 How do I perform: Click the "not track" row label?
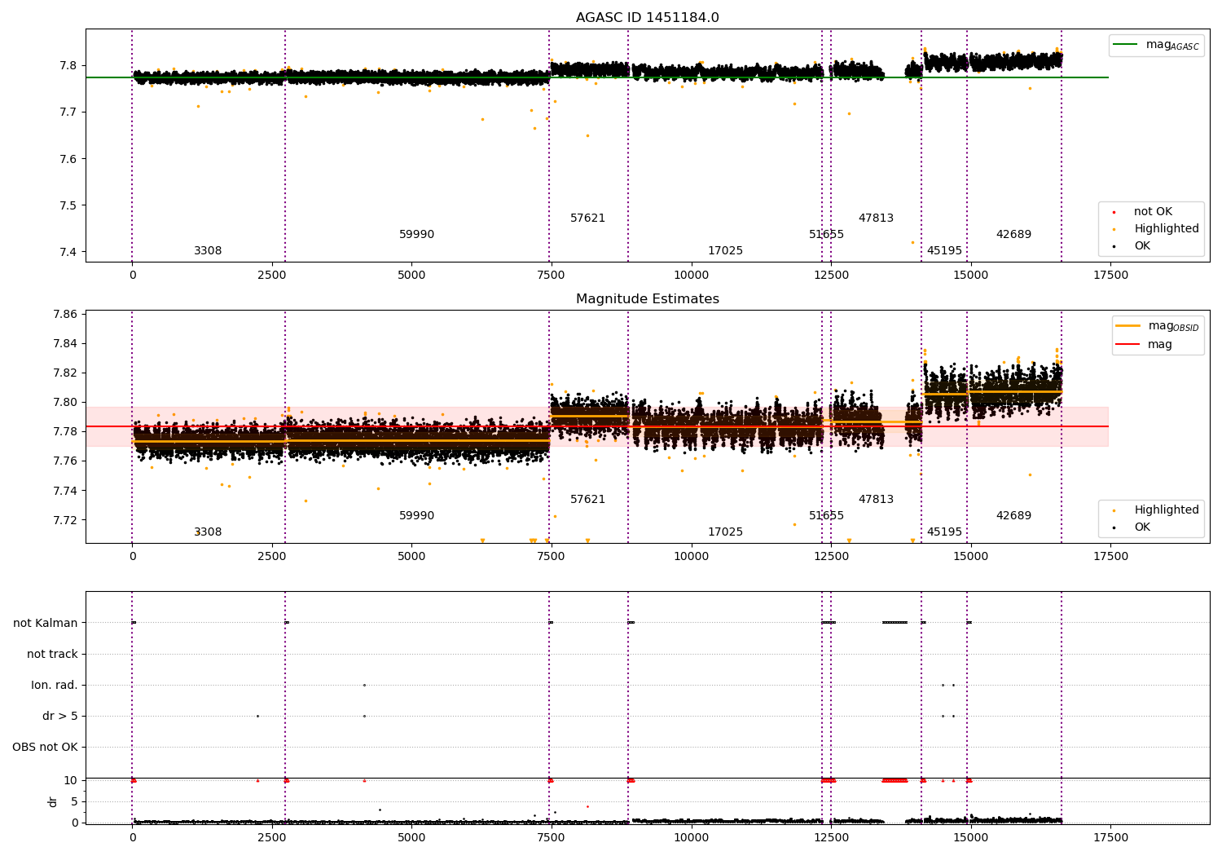pyautogui.click(x=52, y=655)
